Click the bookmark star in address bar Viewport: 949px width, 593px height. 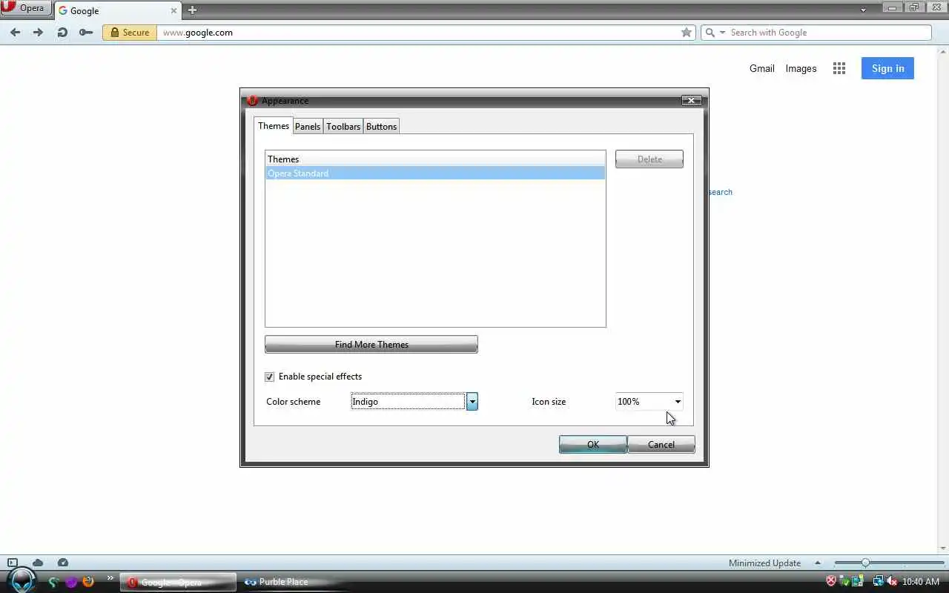click(x=687, y=33)
